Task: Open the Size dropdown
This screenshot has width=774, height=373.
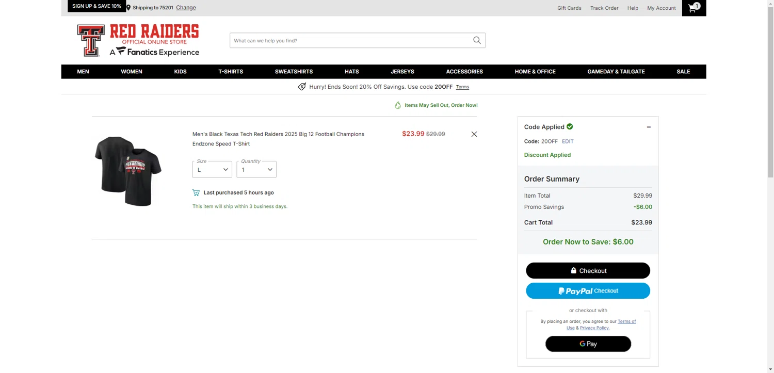Action: (x=212, y=170)
